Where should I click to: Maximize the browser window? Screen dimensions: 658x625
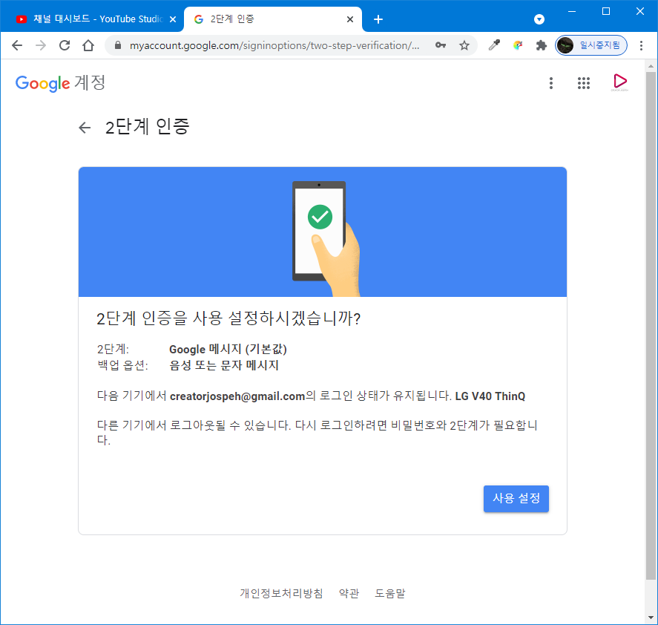[606, 11]
